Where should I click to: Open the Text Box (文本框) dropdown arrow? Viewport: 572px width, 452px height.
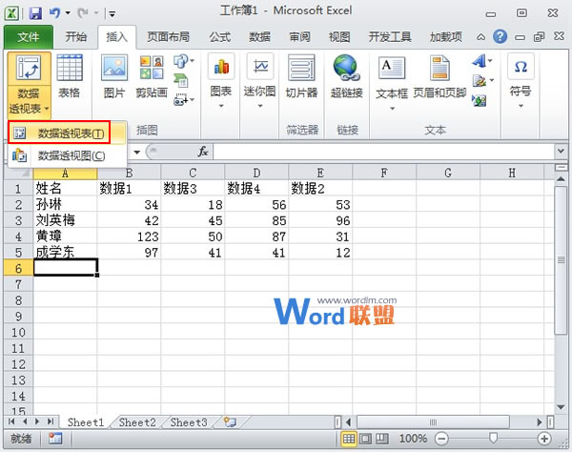(392, 109)
